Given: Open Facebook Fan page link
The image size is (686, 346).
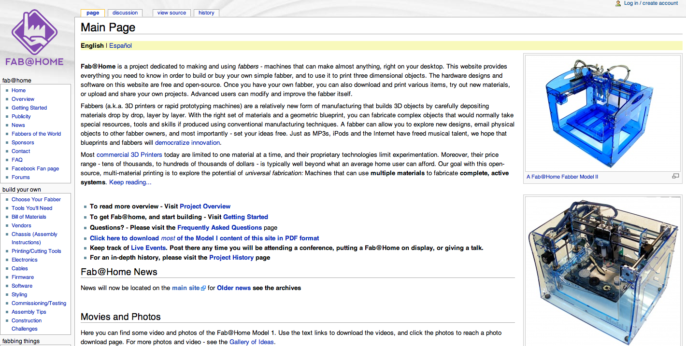Looking at the screenshot, I should [35, 168].
